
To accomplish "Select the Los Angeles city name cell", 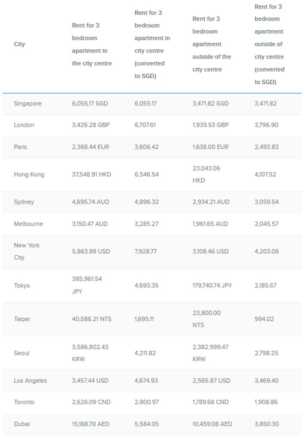I will 30,381.
